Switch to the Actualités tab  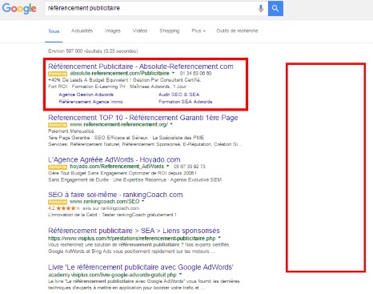[82, 30]
